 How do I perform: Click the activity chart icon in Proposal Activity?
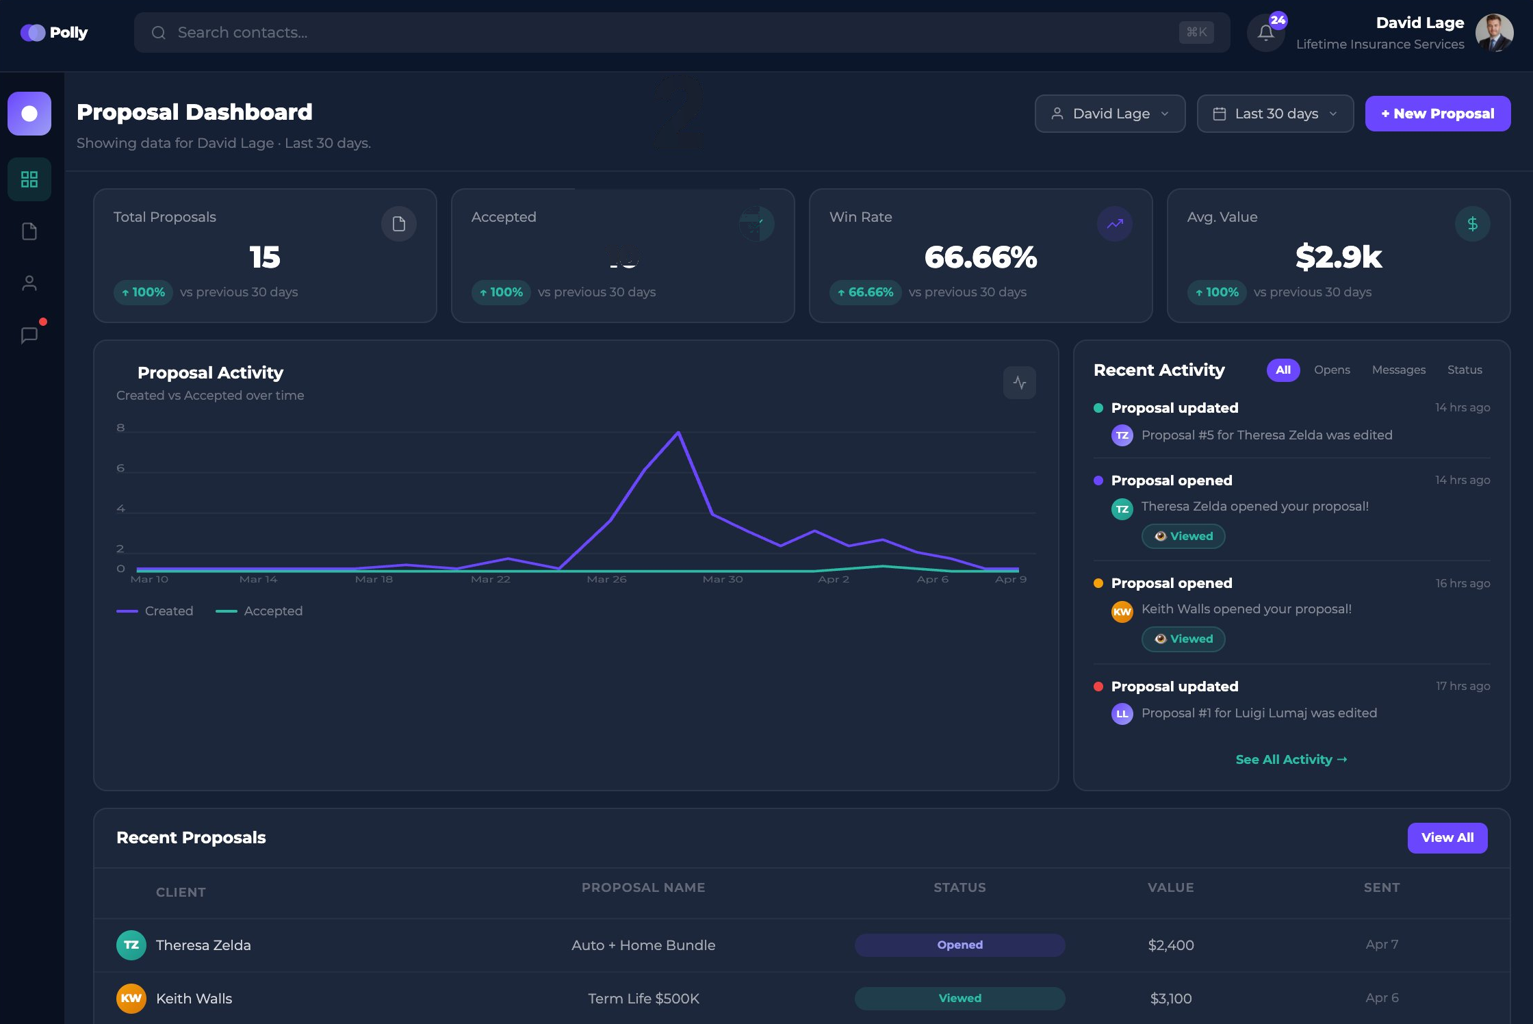point(1019,383)
